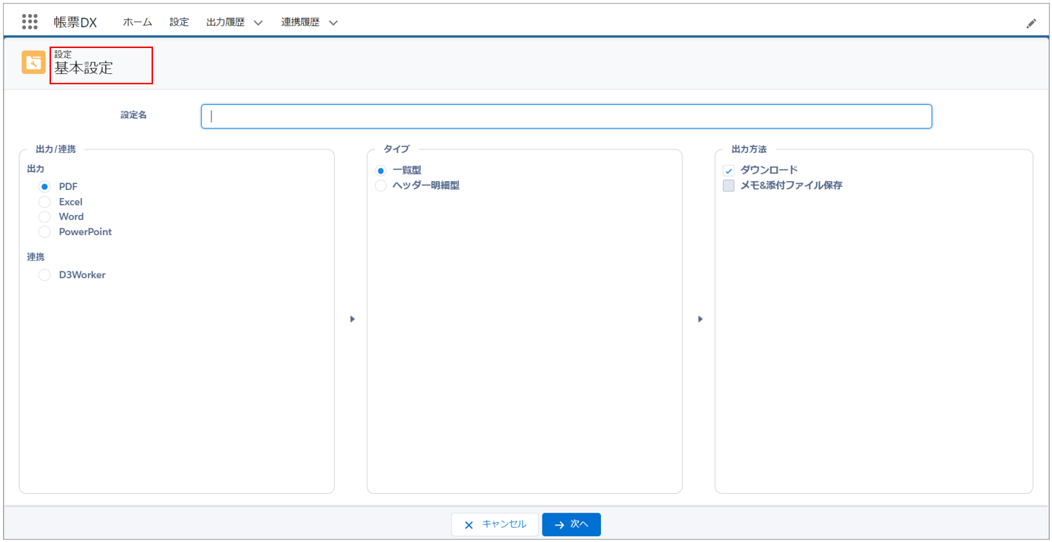
Task: Click the キャンセル button
Action: pos(495,524)
